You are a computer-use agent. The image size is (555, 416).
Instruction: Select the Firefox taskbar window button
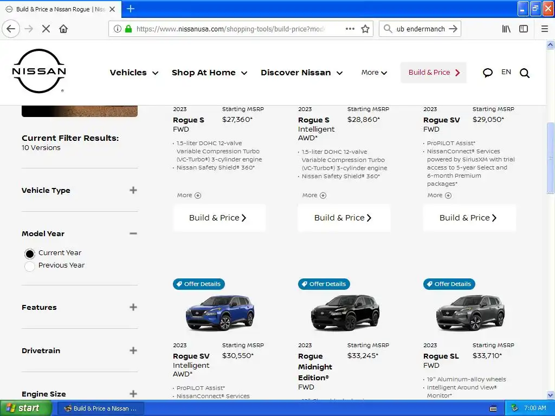tap(100, 408)
